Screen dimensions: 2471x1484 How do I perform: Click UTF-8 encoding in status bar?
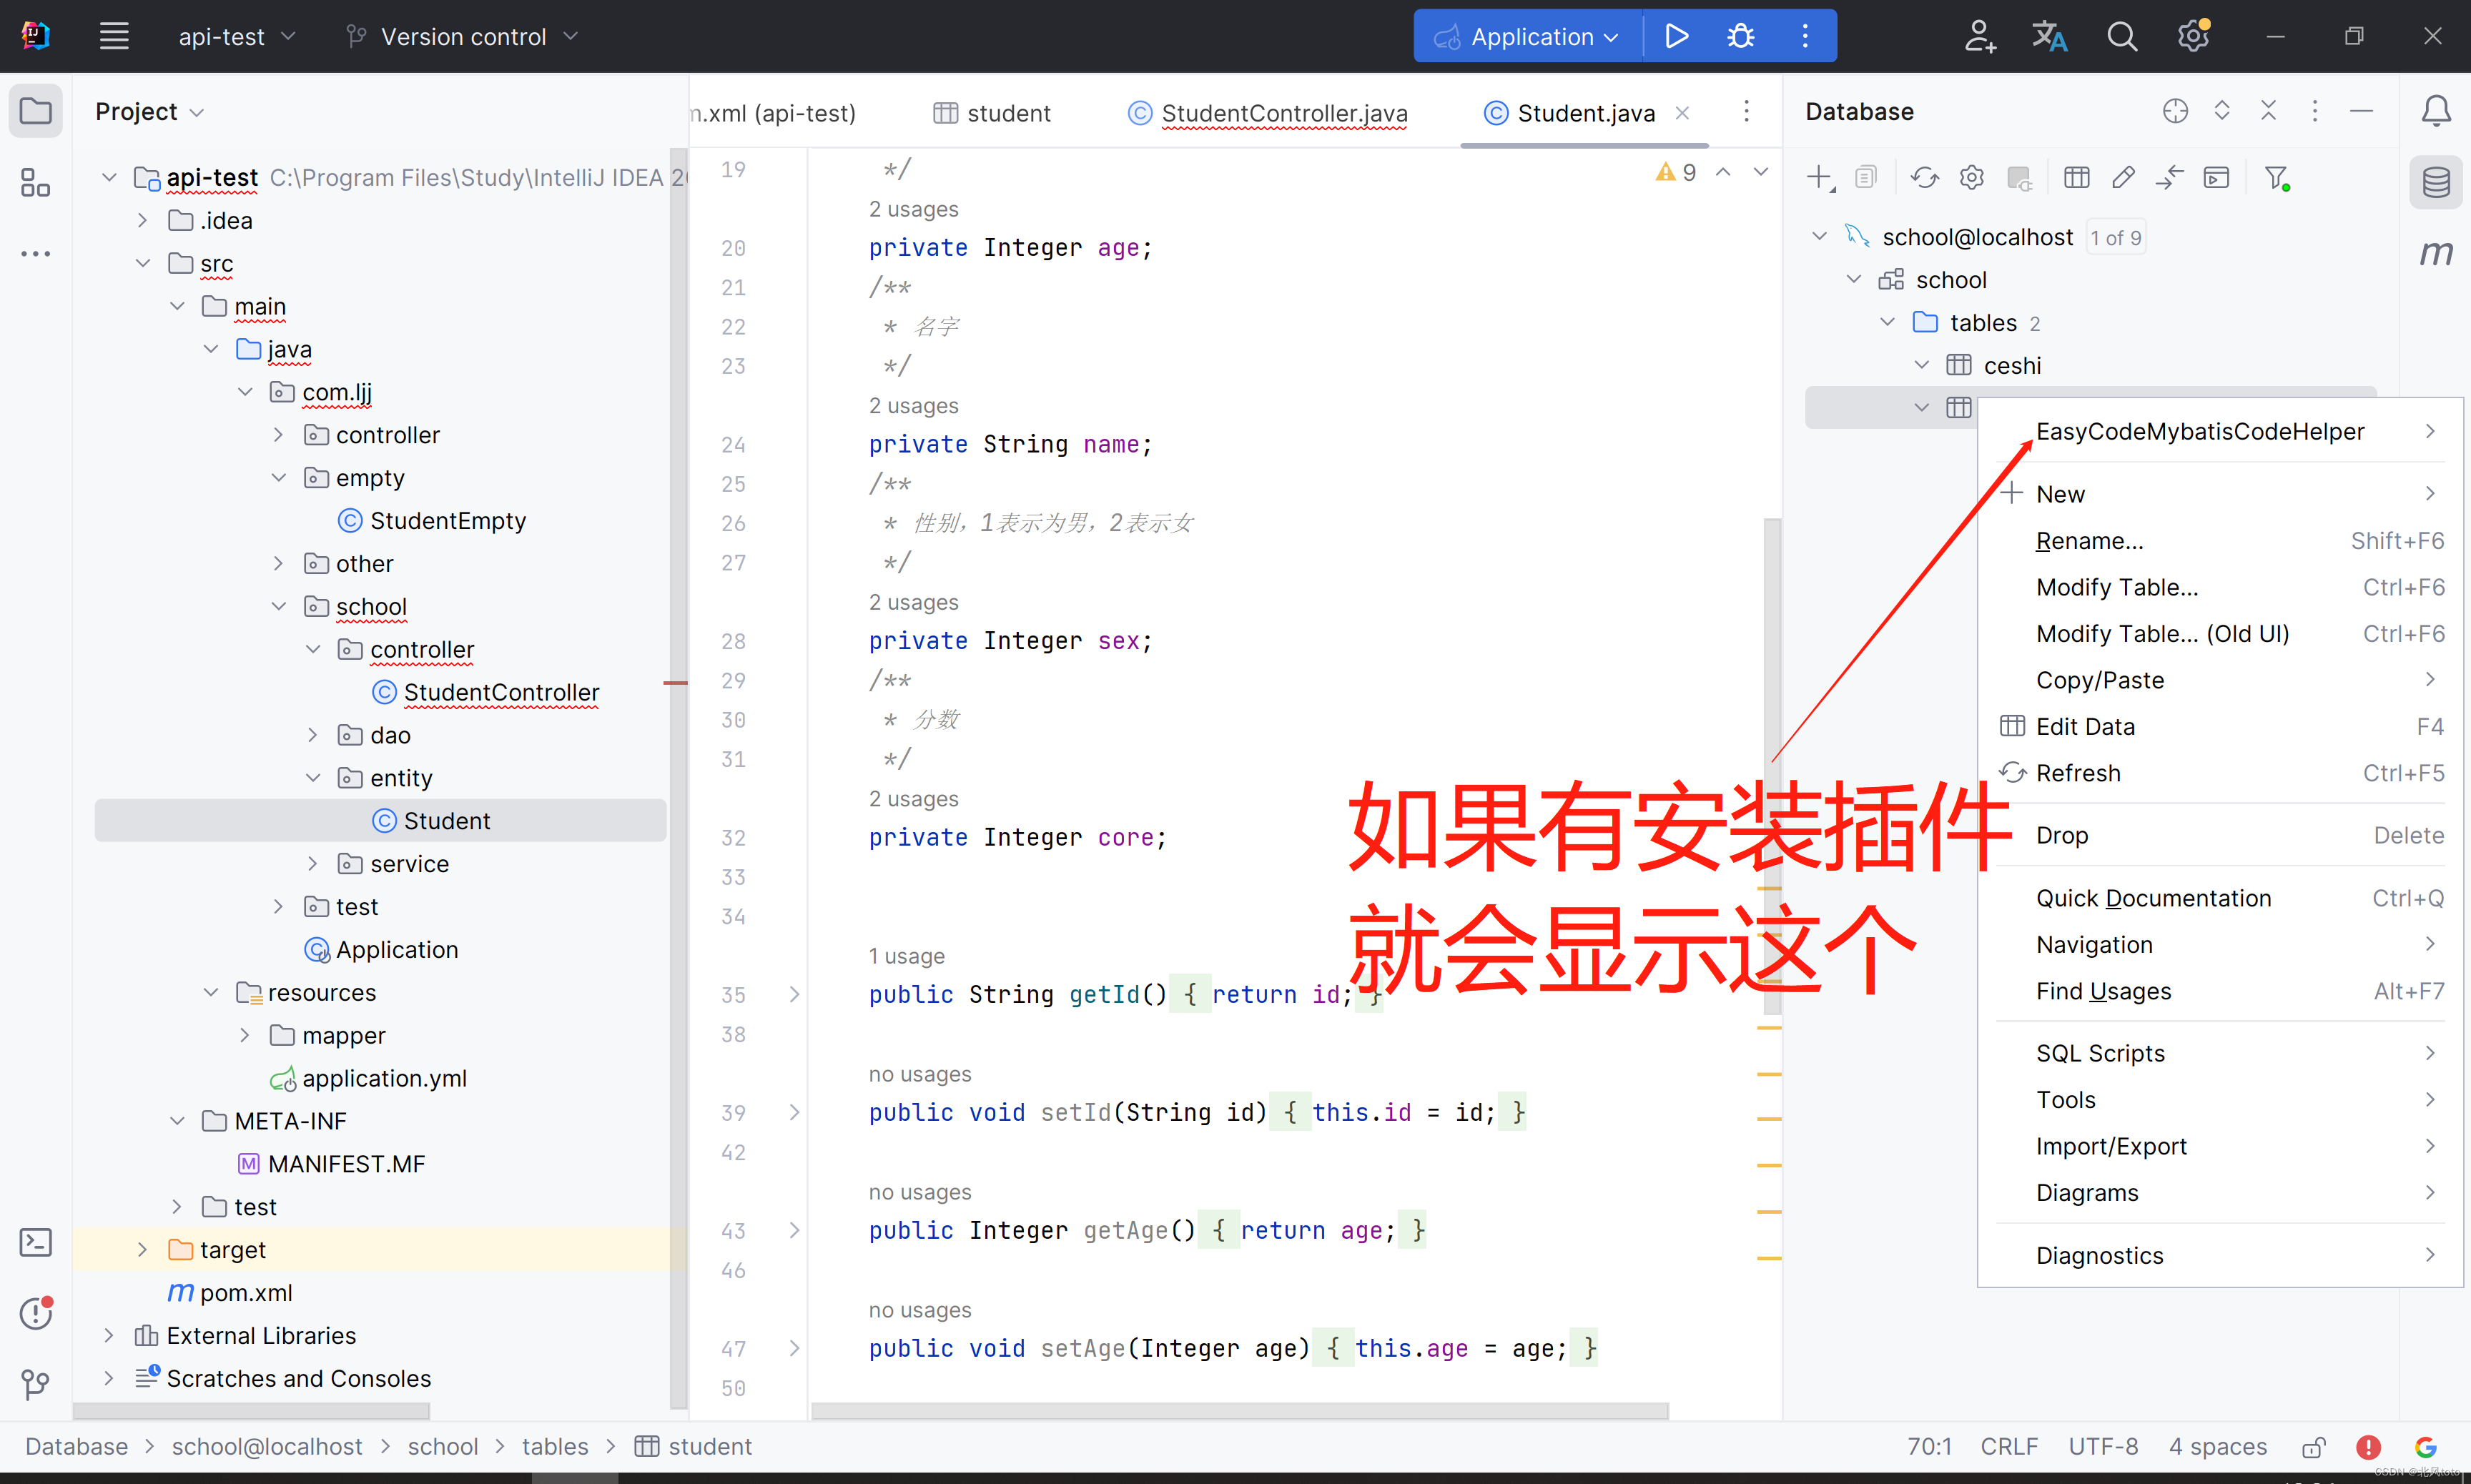pos(2102,1447)
